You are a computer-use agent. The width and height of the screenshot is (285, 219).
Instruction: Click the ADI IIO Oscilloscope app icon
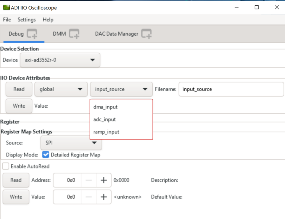pos(6,8)
